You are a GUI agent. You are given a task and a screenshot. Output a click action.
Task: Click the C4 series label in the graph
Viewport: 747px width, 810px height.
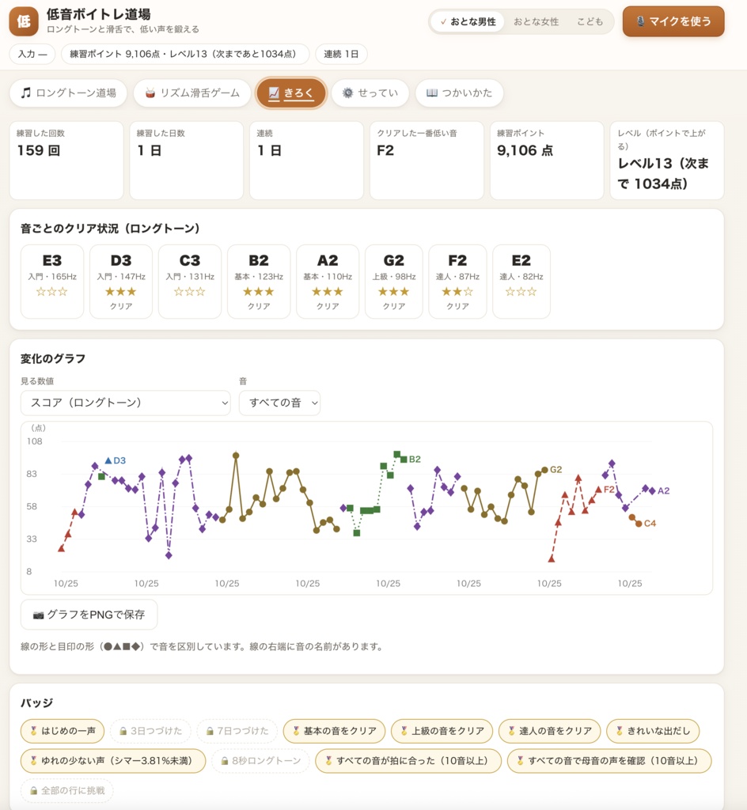tap(650, 524)
